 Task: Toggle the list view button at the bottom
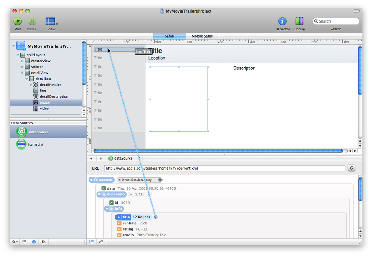[x=24, y=242]
